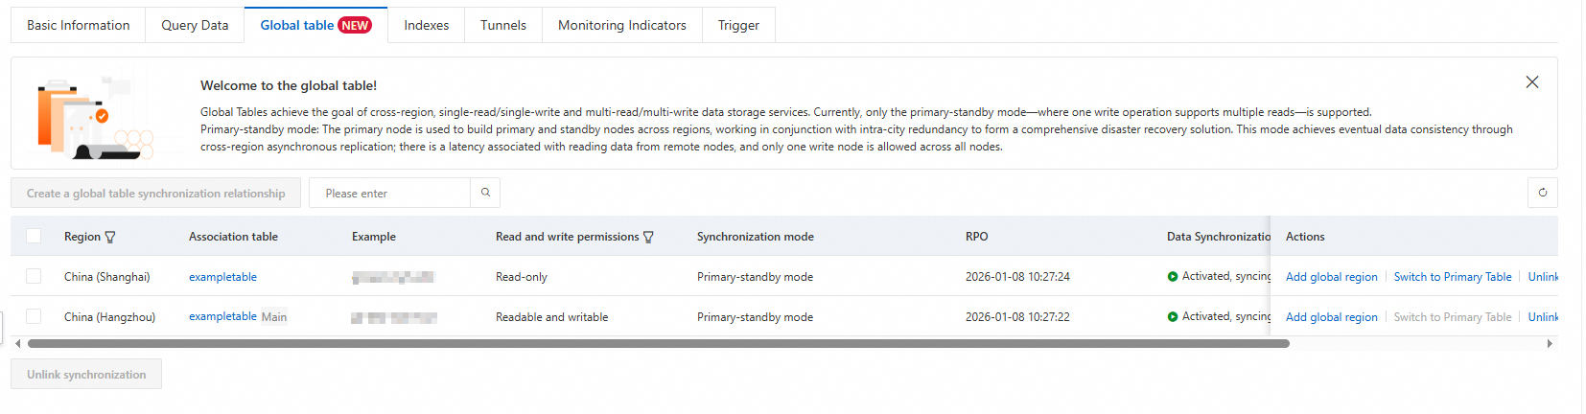Click Add global region for Hangzhou row
1586x414 pixels.
1331,317
